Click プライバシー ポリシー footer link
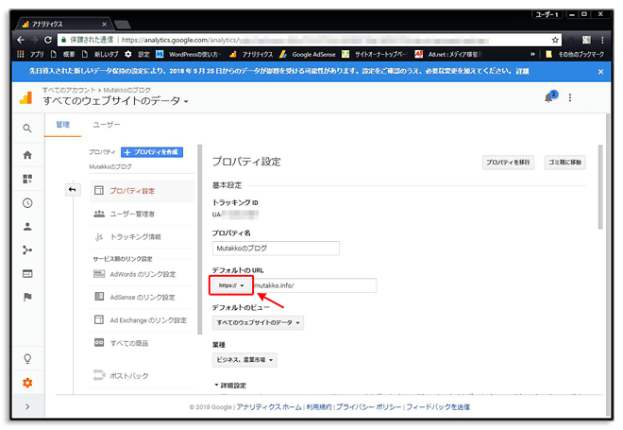 (x=369, y=407)
